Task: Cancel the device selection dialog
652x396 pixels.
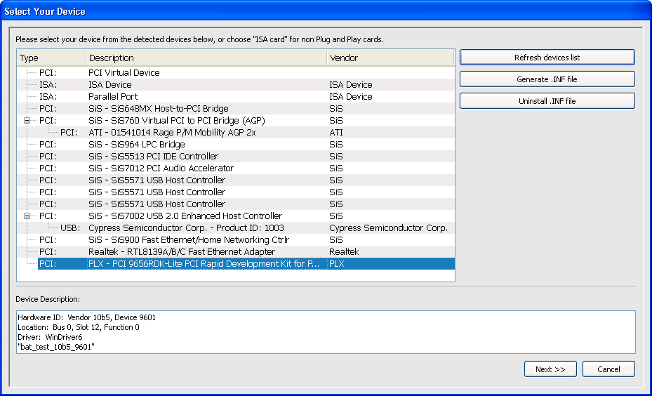Action: click(x=608, y=369)
